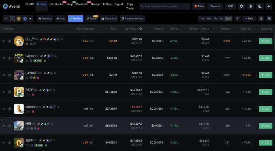Open the notifications bell

(251, 6)
